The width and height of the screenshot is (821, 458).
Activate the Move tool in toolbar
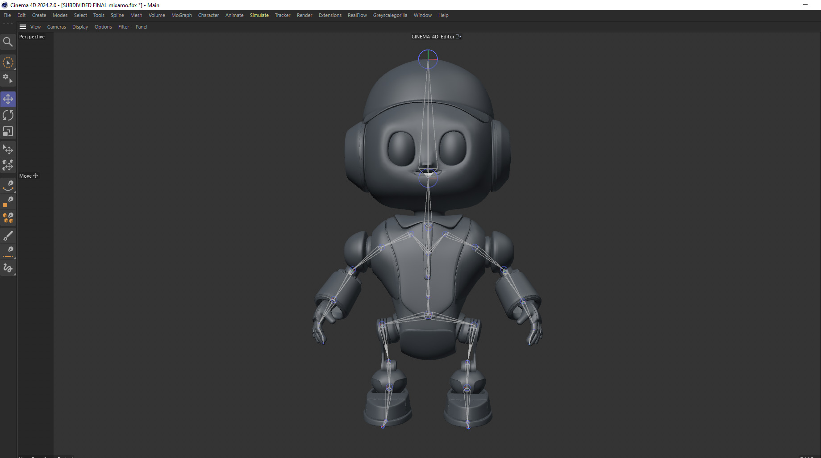pos(8,99)
